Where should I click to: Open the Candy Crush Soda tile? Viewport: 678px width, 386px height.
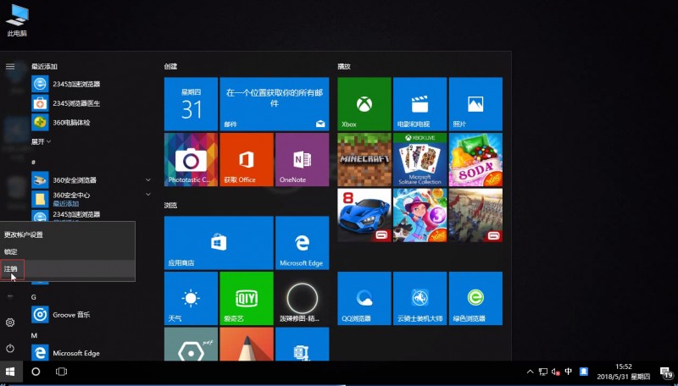(475, 160)
